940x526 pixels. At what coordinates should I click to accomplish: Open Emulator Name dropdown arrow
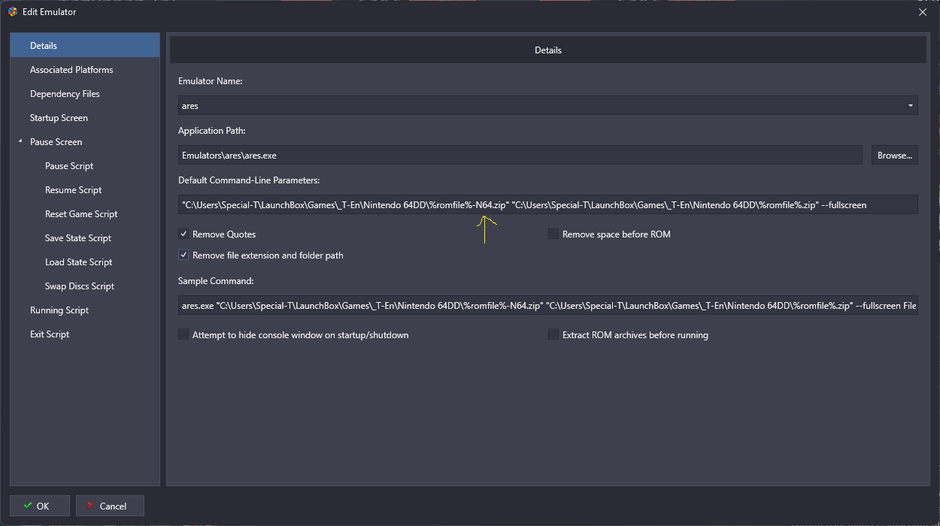pyautogui.click(x=911, y=106)
